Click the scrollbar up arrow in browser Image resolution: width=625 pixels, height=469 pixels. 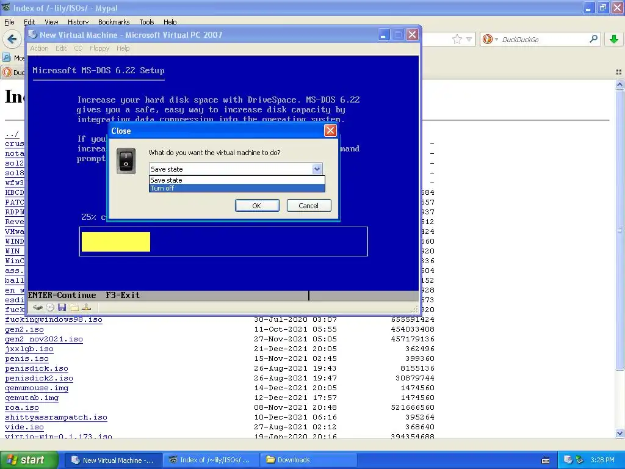[620, 84]
